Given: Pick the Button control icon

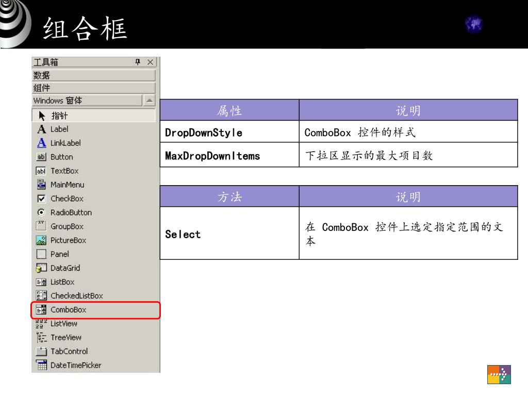Looking at the screenshot, I should click(41, 157).
